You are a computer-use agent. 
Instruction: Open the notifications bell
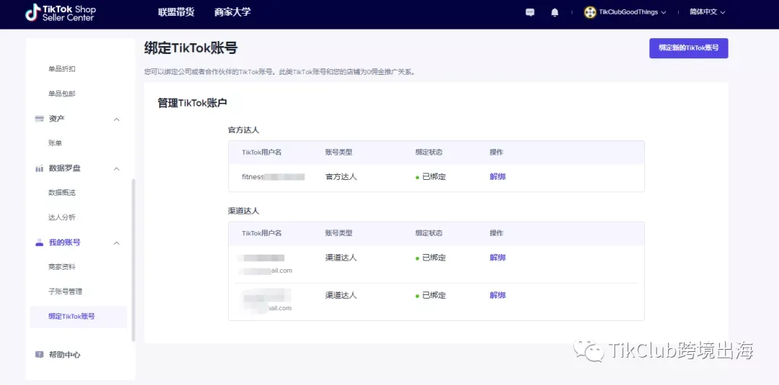click(x=555, y=12)
